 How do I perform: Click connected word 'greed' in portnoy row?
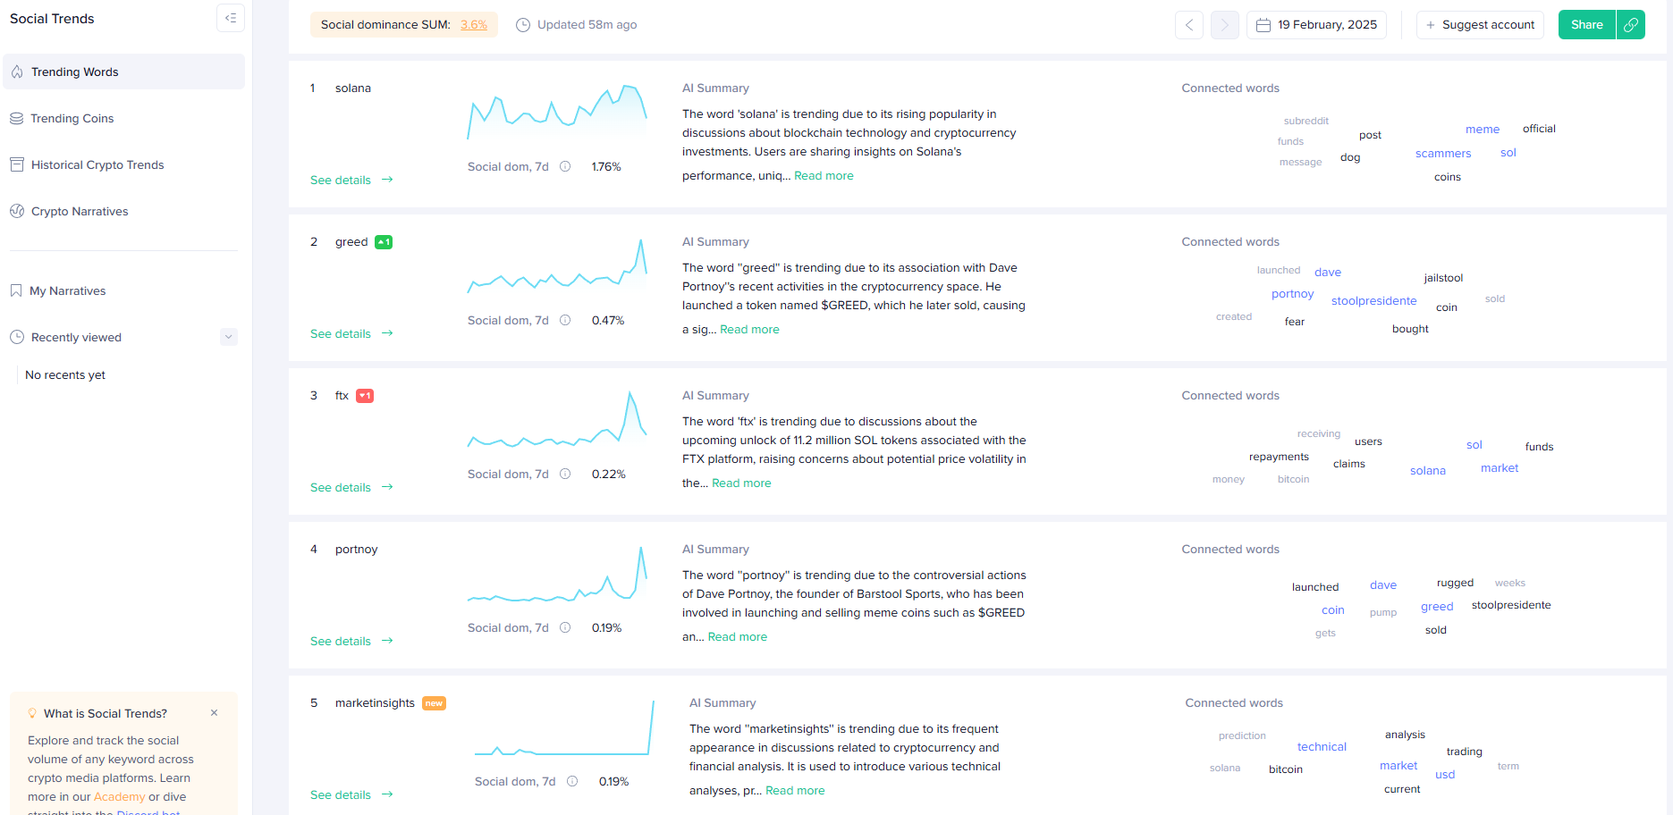pyautogui.click(x=1436, y=607)
